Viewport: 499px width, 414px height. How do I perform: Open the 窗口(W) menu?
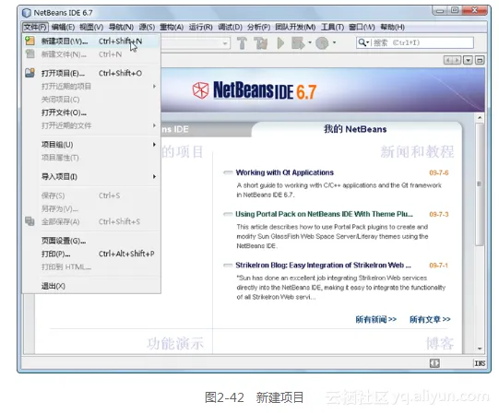(362, 27)
